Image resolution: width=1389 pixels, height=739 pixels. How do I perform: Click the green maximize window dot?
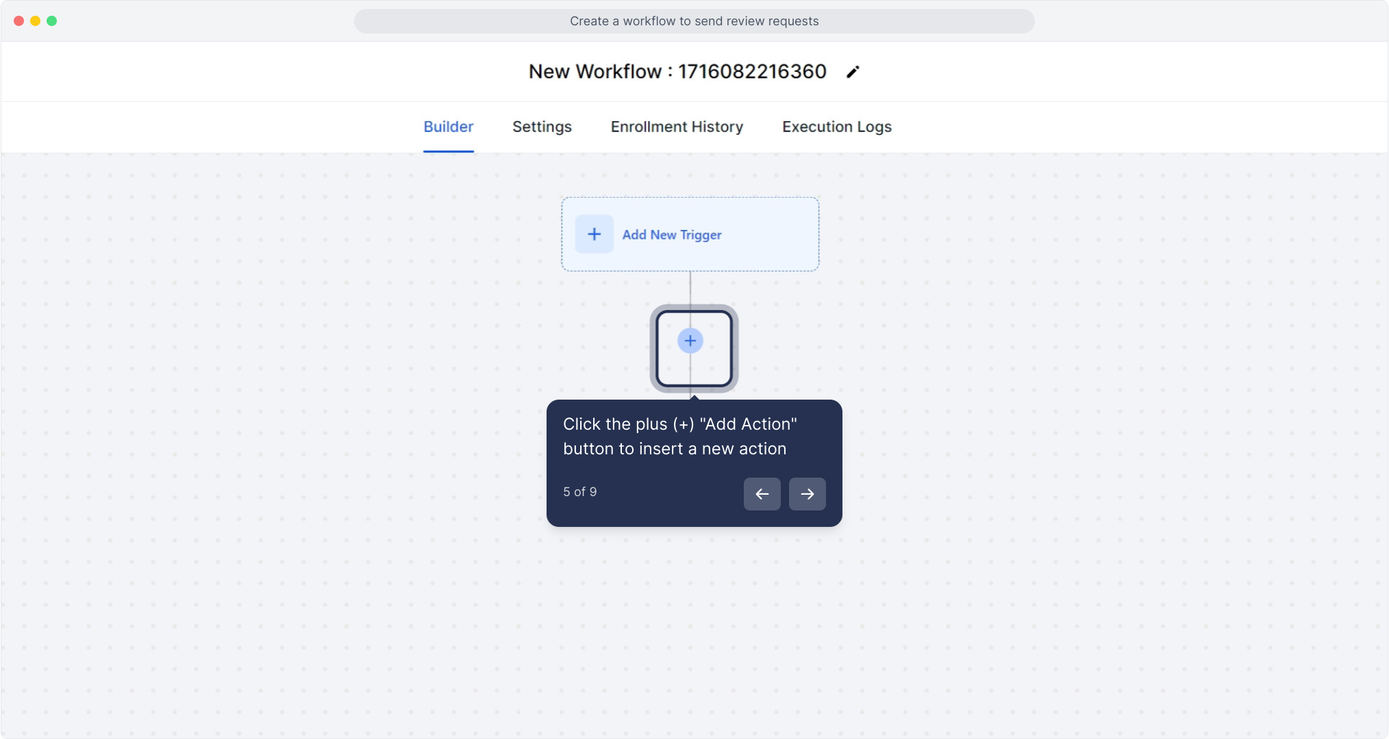[x=52, y=21]
